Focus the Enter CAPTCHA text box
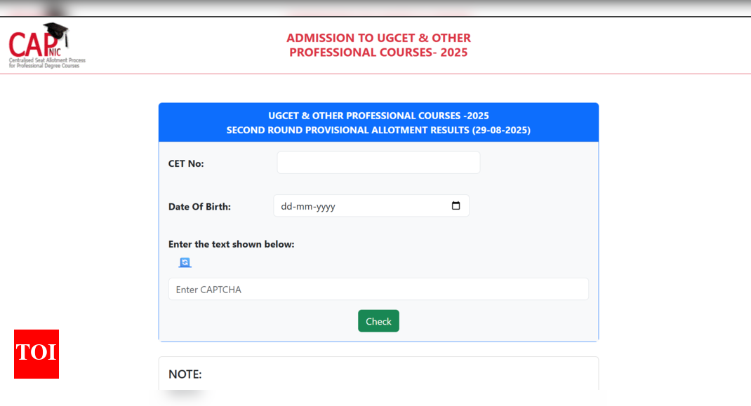The height and width of the screenshot is (406, 751). 378,289
